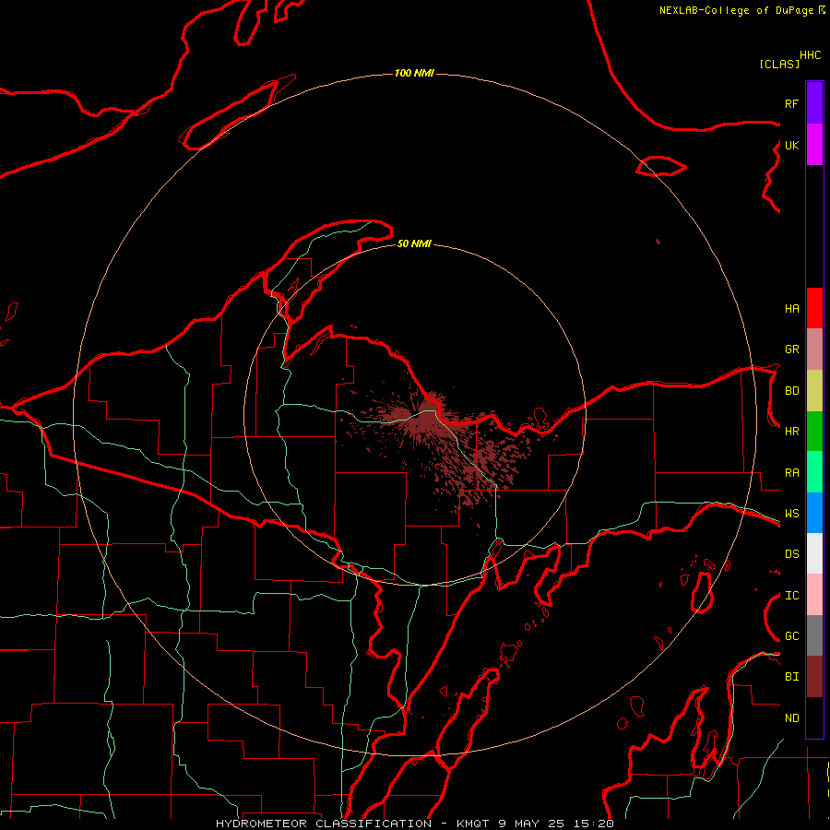Viewport: 830px width, 830px height.
Task: Click the DS legend label
Action: (x=791, y=554)
